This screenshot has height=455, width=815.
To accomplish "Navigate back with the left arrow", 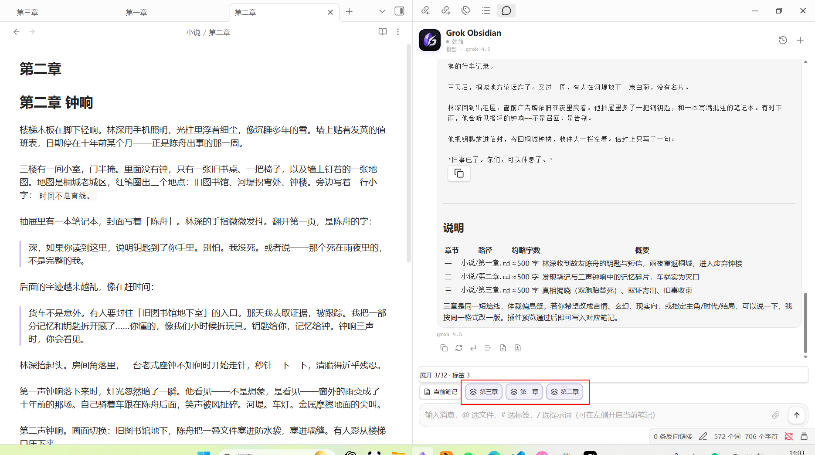I will (x=17, y=32).
